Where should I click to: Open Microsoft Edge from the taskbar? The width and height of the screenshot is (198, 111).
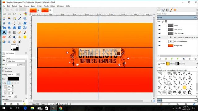pos(25,108)
